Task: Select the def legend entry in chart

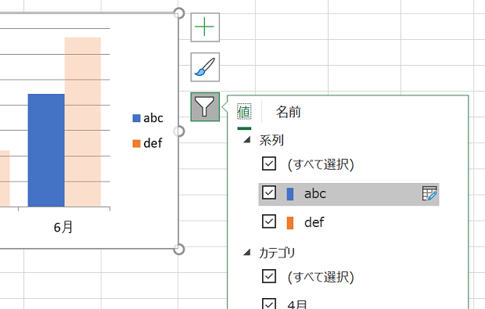Action: pos(148,143)
